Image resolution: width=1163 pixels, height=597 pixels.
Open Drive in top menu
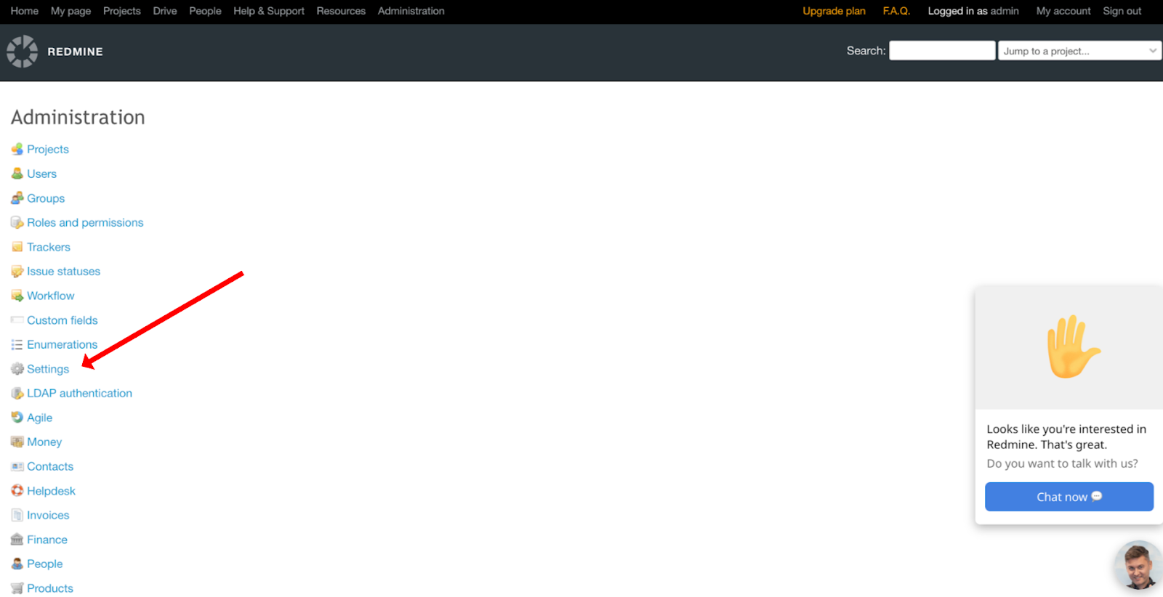click(165, 11)
